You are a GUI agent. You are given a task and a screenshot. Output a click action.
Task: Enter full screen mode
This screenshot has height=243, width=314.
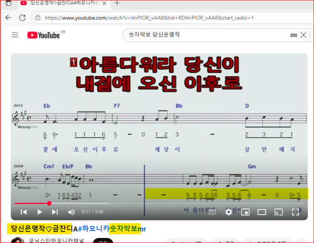tap(295, 212)
